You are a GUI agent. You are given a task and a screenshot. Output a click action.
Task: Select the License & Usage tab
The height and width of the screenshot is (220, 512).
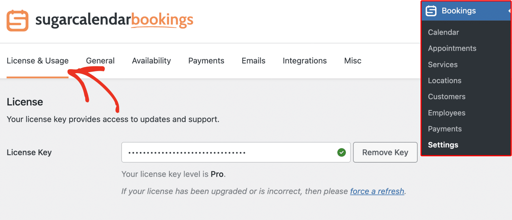37,61
